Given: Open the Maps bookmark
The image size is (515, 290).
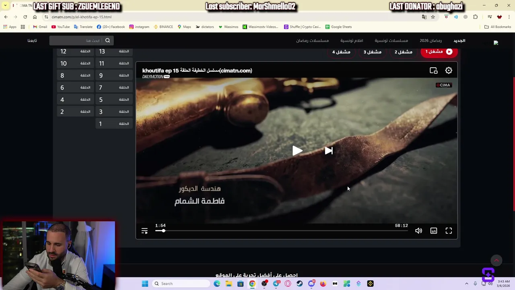Looking at the screenshot, I should click(x=184, y=27).
